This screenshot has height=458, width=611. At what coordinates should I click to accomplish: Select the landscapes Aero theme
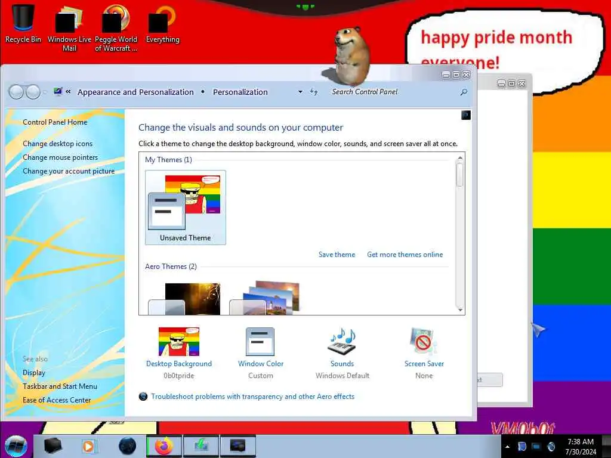(265, 298)
